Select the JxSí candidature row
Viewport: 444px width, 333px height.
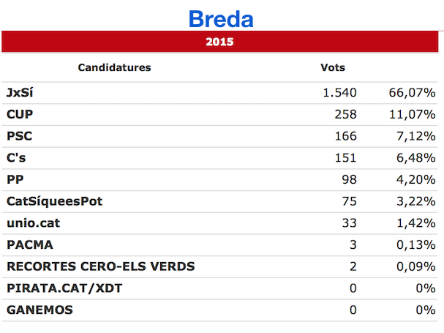[x=219, y=93]
